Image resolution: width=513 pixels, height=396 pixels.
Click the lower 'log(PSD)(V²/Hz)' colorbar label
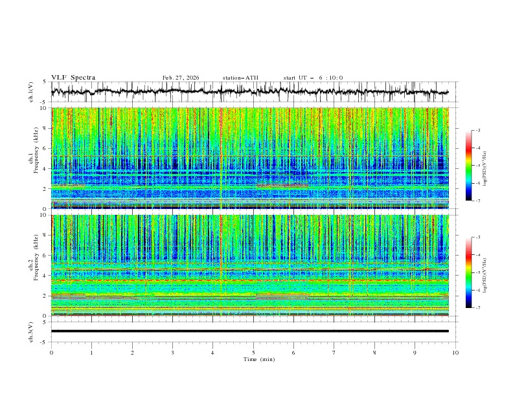pyautogui.click(x=485, y=275)
